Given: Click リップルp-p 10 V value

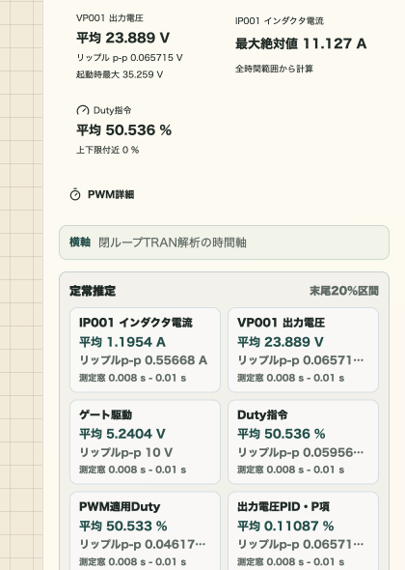Looking at the screenshot, I should [126, 452].
